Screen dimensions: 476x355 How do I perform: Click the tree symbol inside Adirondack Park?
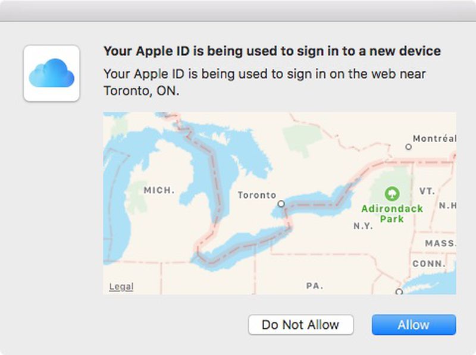pyautogui.click(x=392, y=194)
